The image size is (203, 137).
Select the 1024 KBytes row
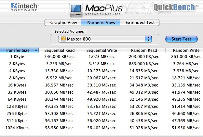[101, 128]
